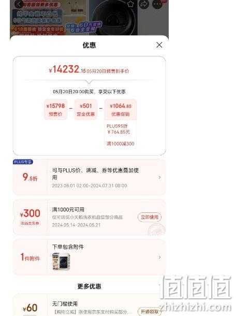Tap the 1件附件 label
Viewport: 236px width, 316px height.
pos(30,257)
